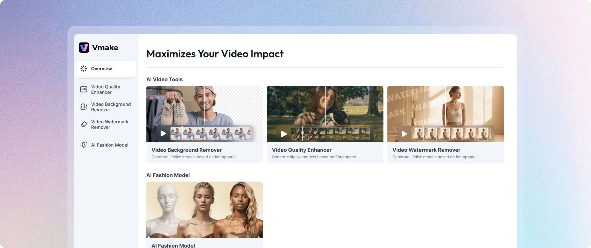
Task: Play the Video Quality Enhancer preview
Action: point(284,134)
